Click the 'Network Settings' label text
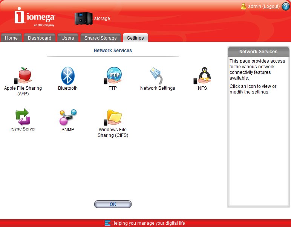The width and height of the screenshot is (291, 227). point(158,88)
